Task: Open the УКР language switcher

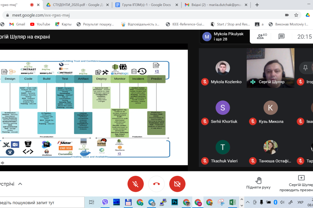Action: [x=300, y=202]
